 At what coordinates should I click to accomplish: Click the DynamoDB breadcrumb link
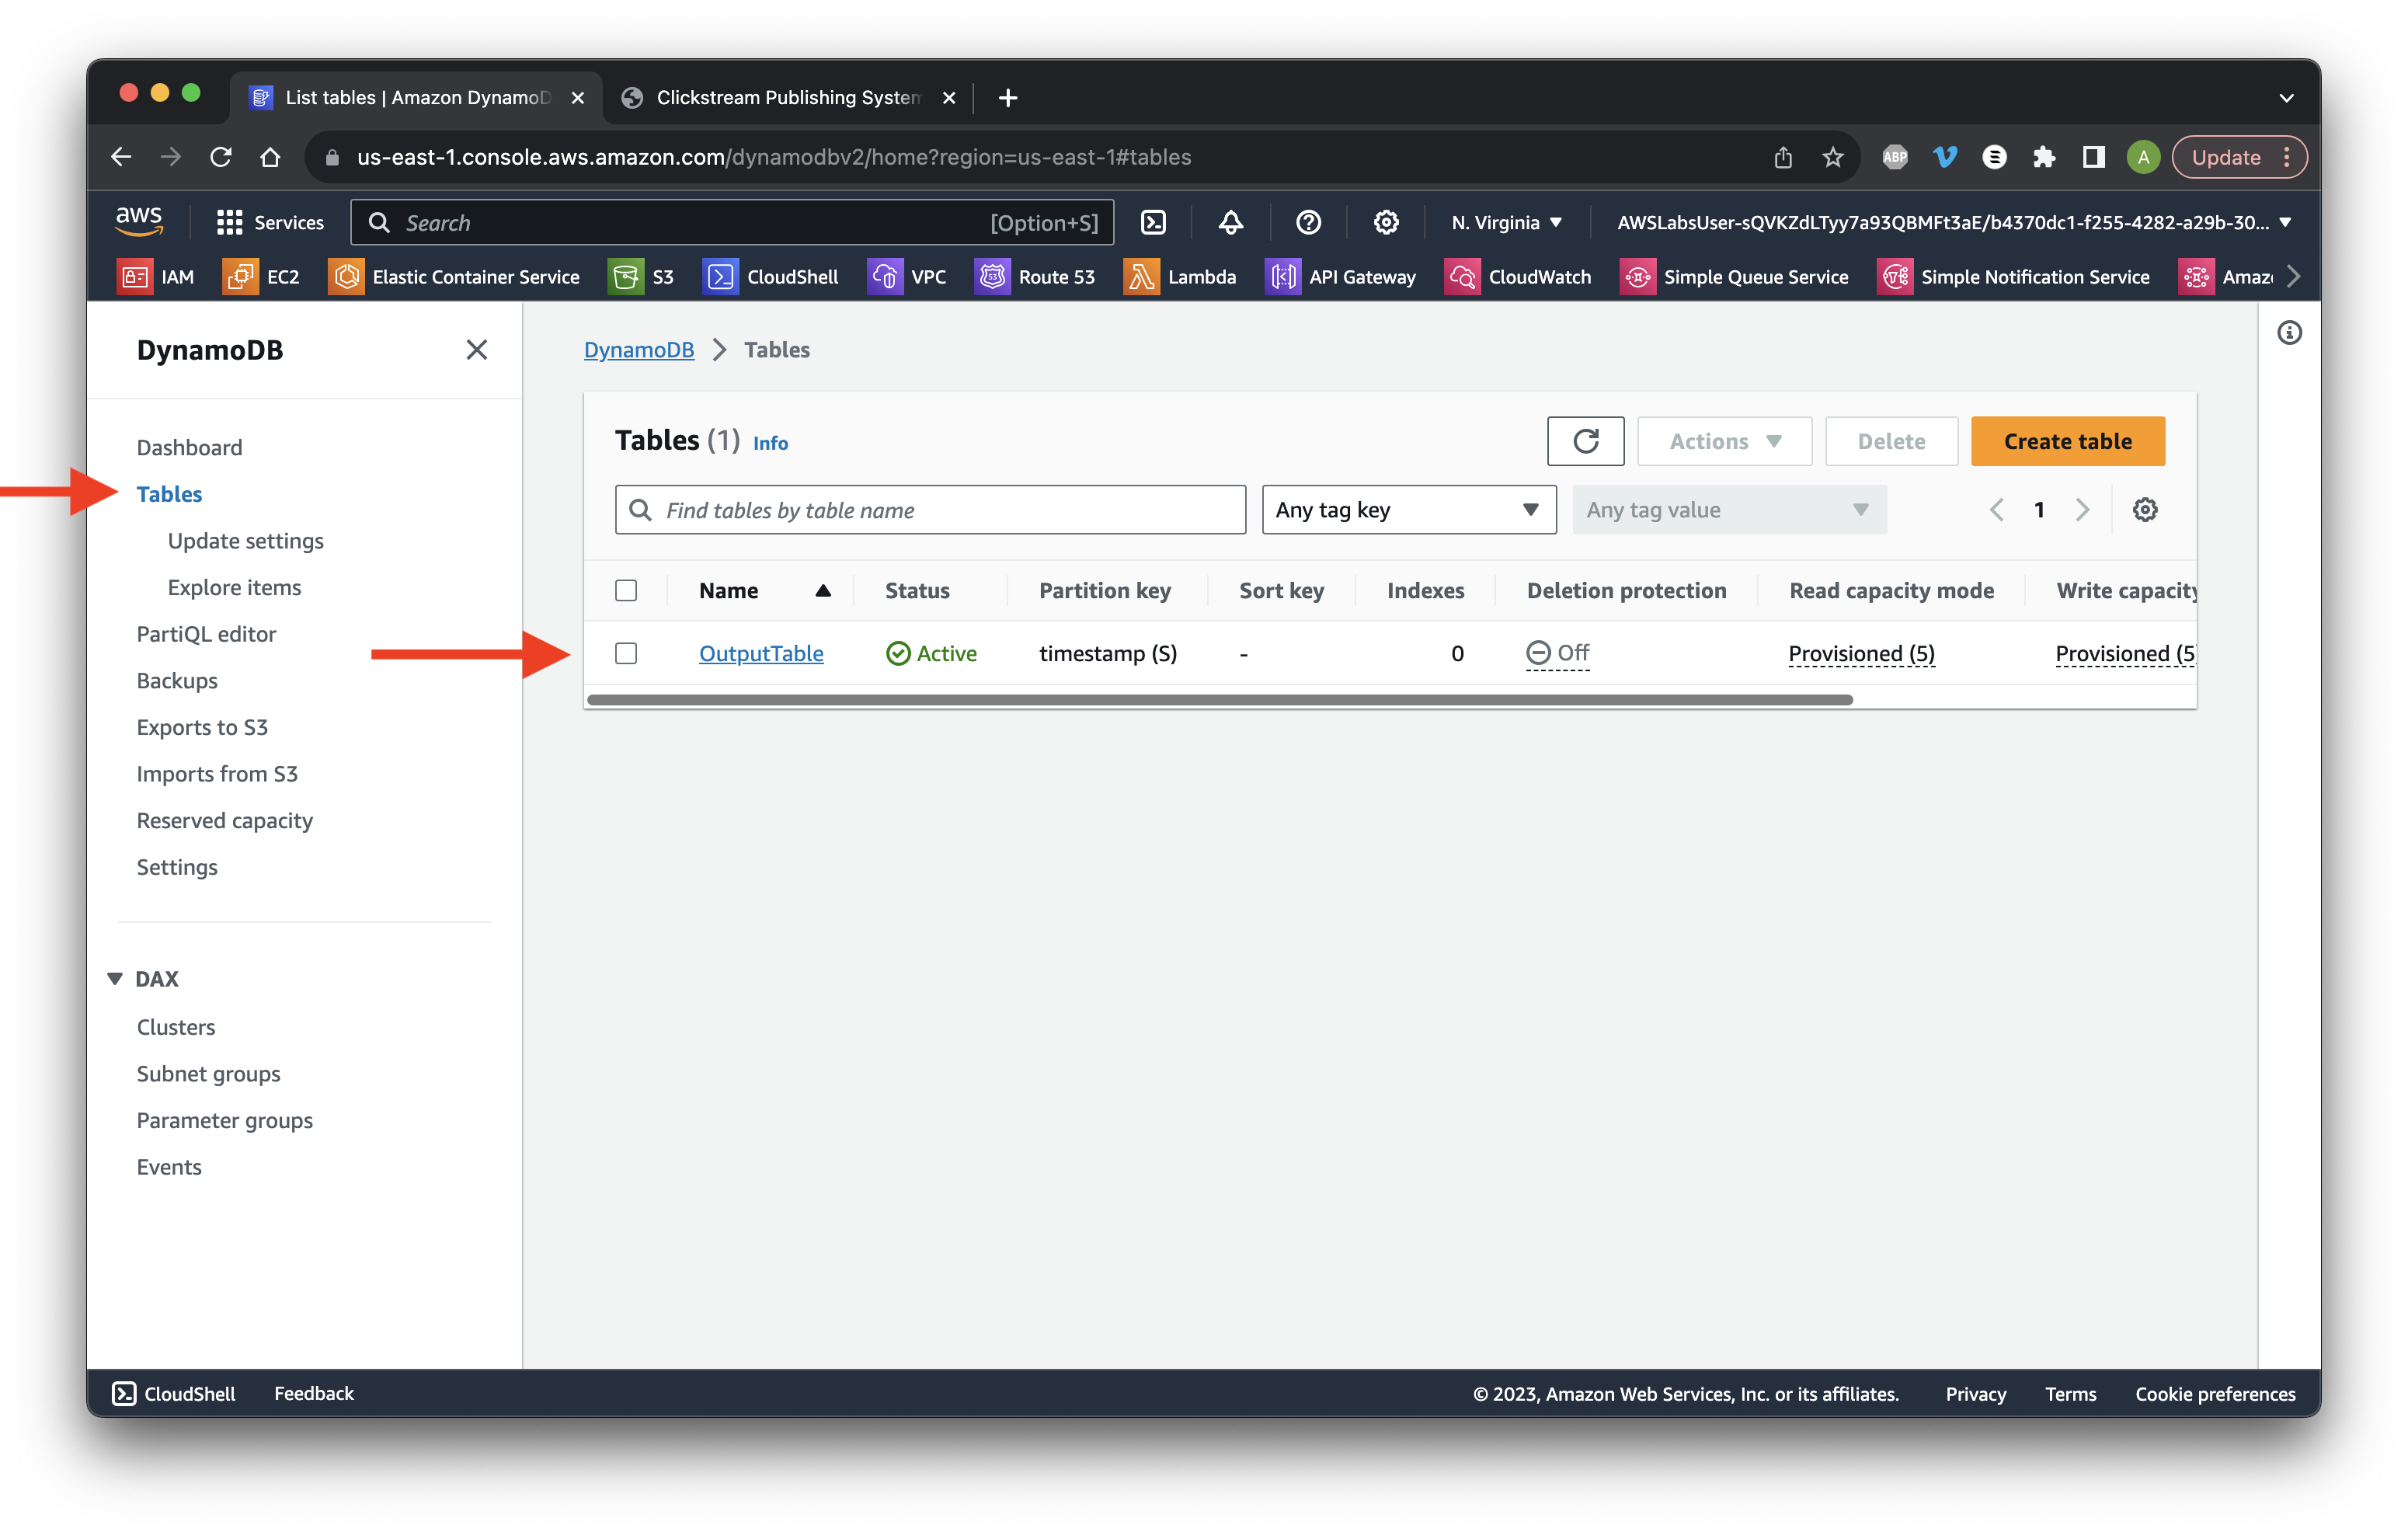(x=638, y=349)
